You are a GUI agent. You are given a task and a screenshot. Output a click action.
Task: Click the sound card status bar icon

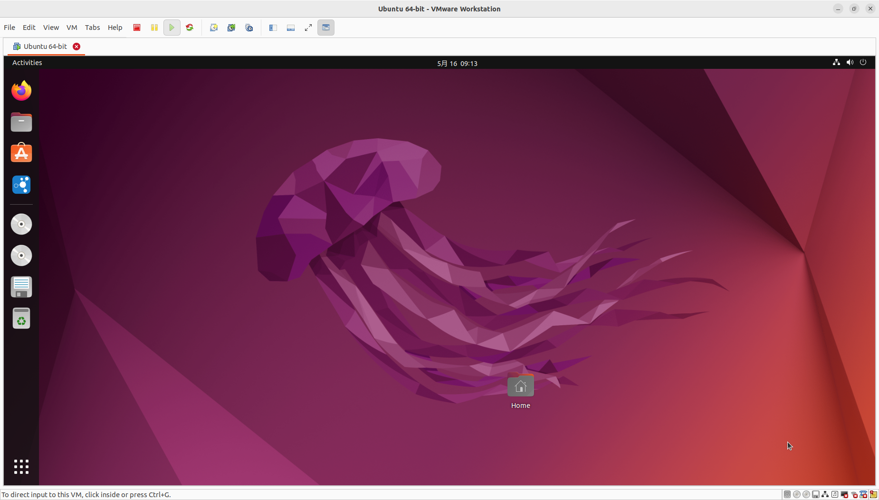point(835,494)
